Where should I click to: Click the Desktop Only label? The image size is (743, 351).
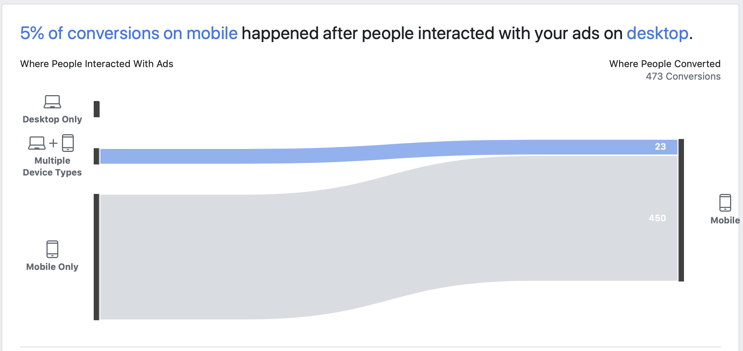[52, 119]
